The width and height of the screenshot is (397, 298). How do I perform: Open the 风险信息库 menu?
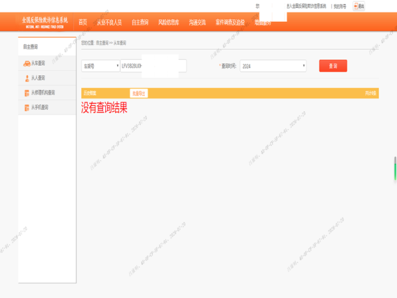point(169,23)
